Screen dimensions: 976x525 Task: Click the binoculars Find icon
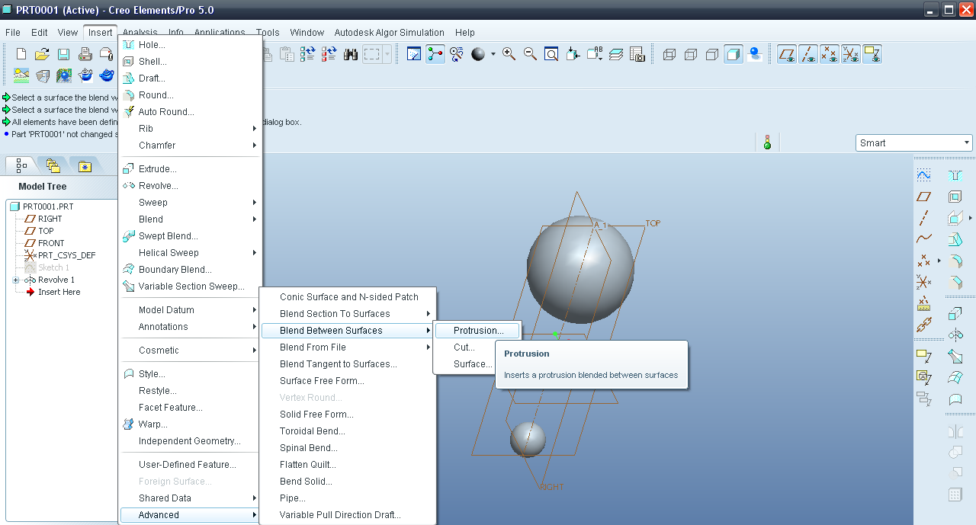[x=351, y=54]
